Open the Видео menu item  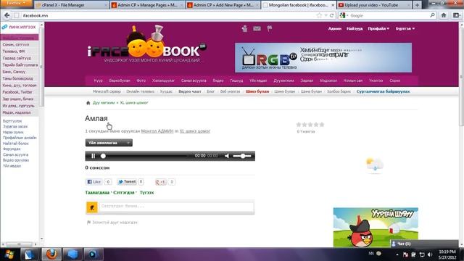click(218, 80)
